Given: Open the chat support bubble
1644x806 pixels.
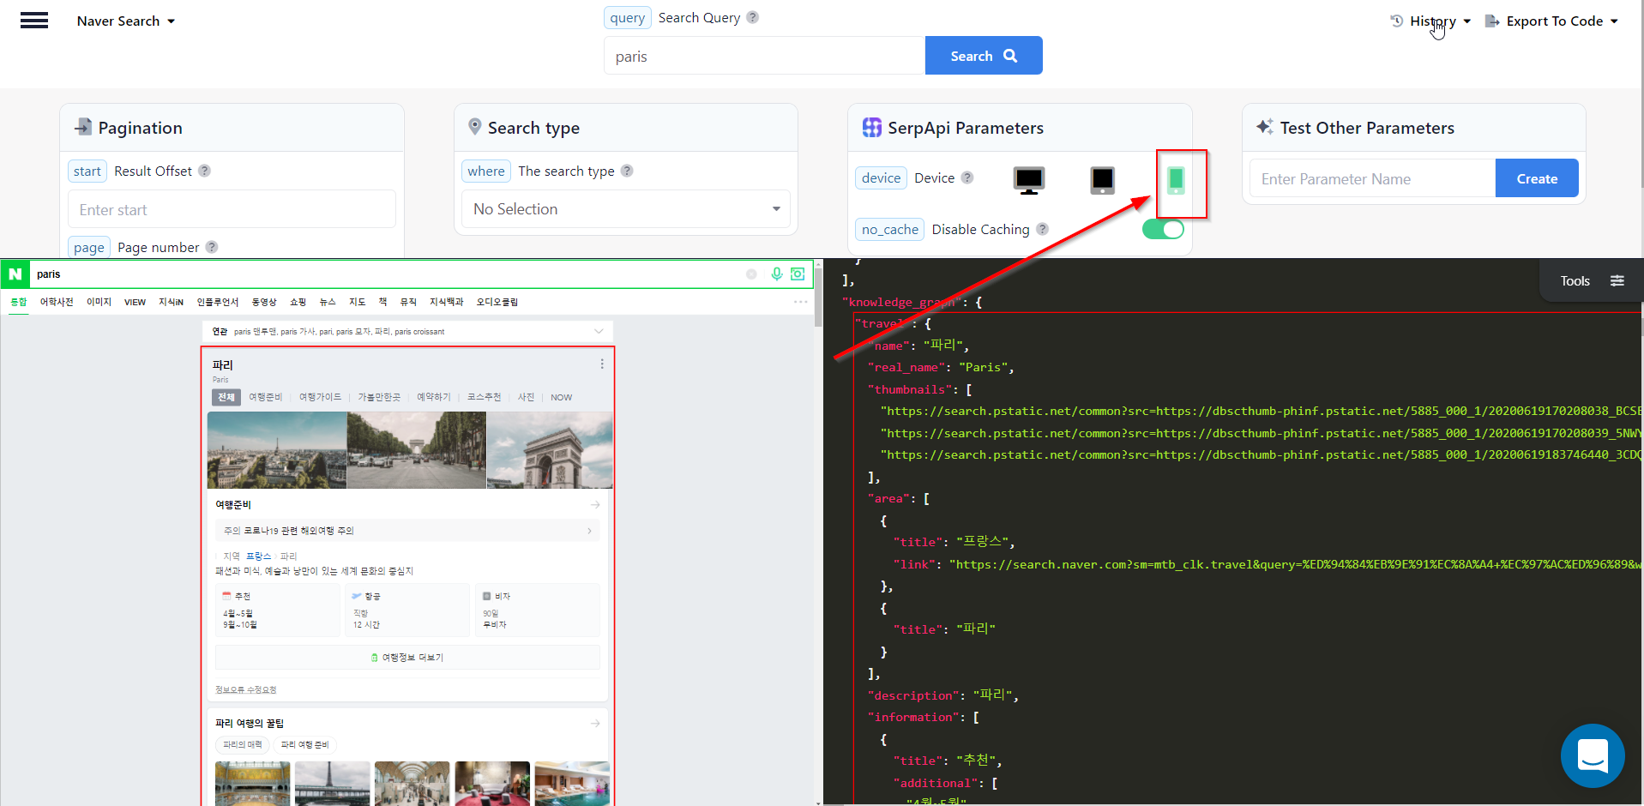Looking at the screenshot, I should (x=1593, y=755).
